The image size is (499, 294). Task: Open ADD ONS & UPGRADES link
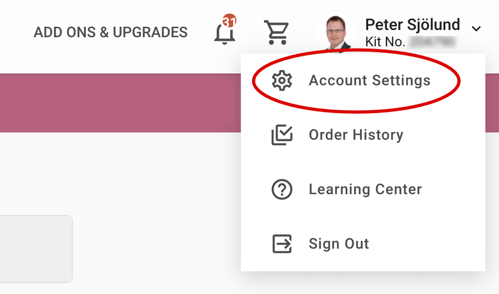point(110,33)
